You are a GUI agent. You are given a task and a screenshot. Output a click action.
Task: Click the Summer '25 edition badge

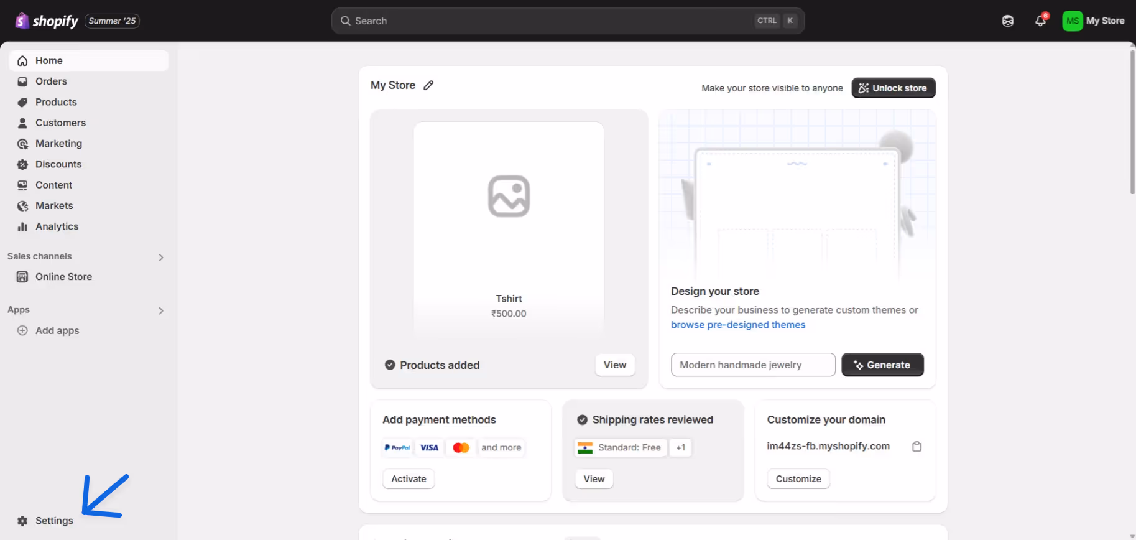112,21
